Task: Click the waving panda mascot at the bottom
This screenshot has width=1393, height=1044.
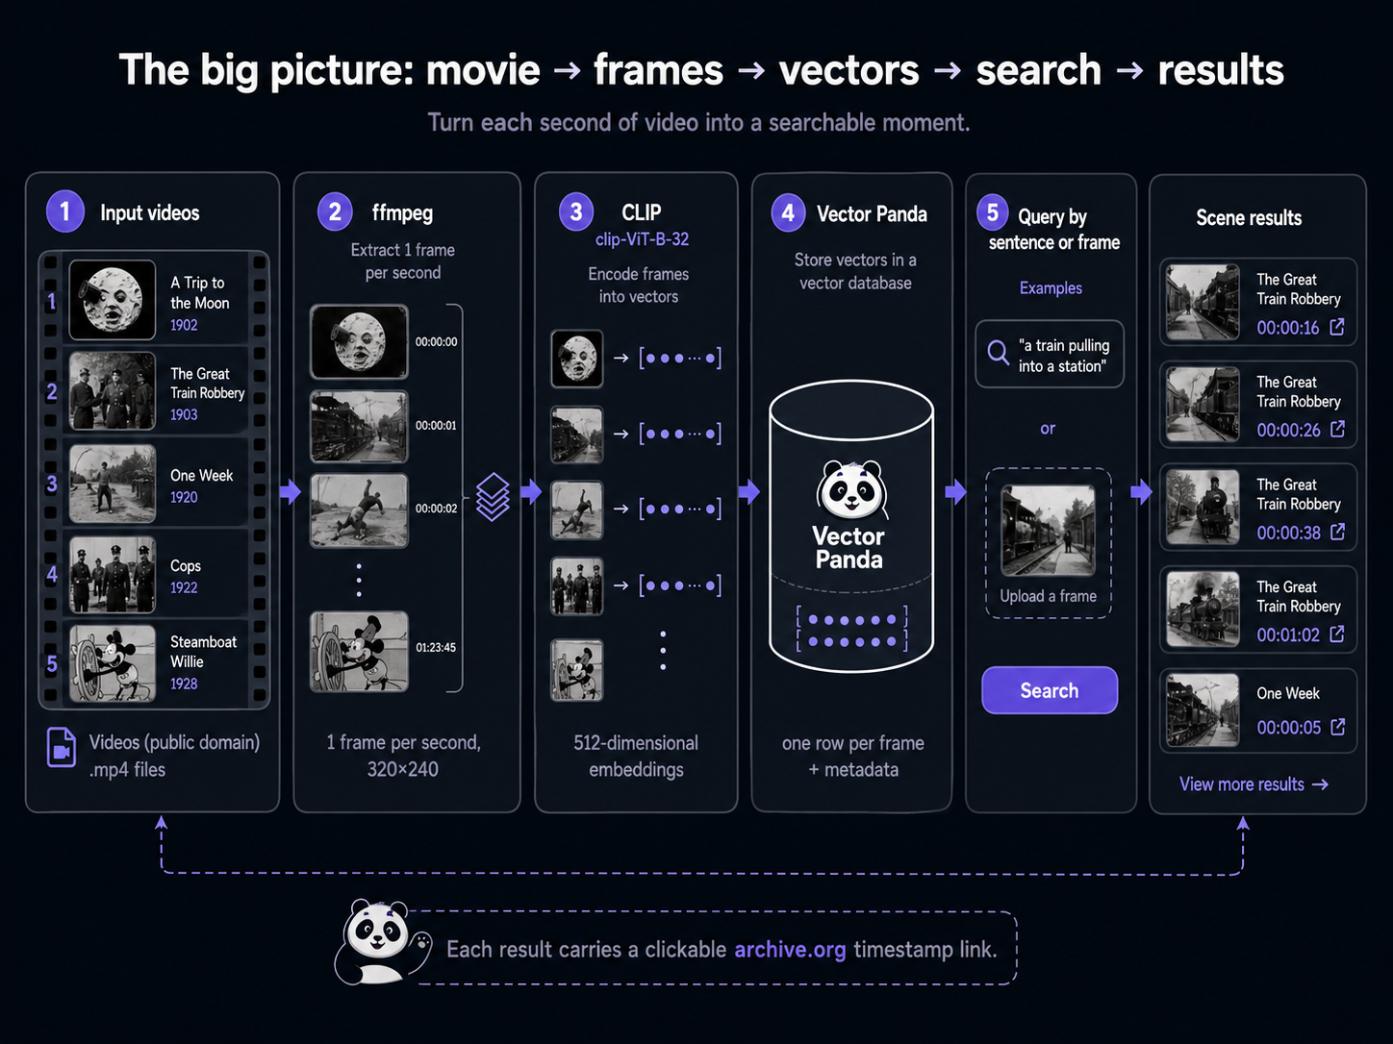Action: pos(382,942)
